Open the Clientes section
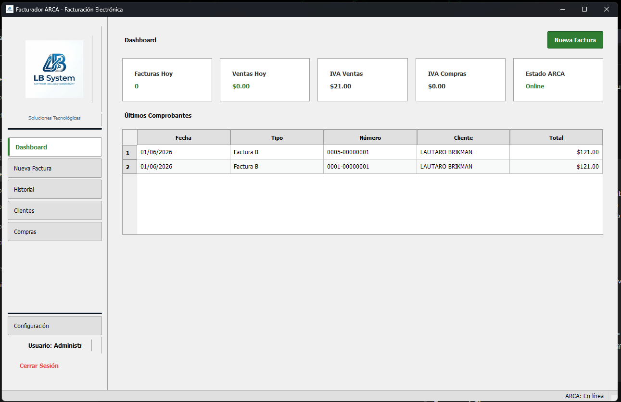Image resolution: width=621 pixels, height=402 pixels. pos(55,210)
